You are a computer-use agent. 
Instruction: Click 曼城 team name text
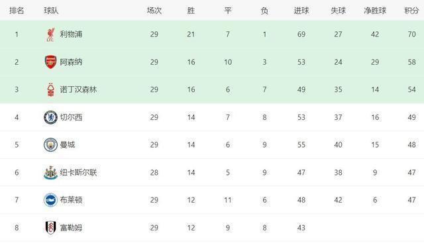[x=68, y=145]
